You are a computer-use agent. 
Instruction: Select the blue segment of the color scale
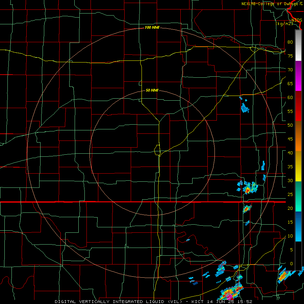[298, 226]
